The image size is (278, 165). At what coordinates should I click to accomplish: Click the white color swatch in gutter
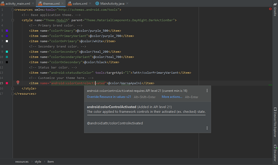click(x=7, y=41)
